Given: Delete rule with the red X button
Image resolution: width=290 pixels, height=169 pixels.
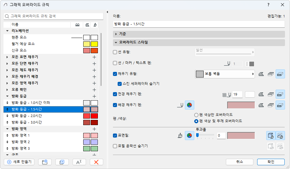Looking at the screenshot, I should click(x=96, y=162).
